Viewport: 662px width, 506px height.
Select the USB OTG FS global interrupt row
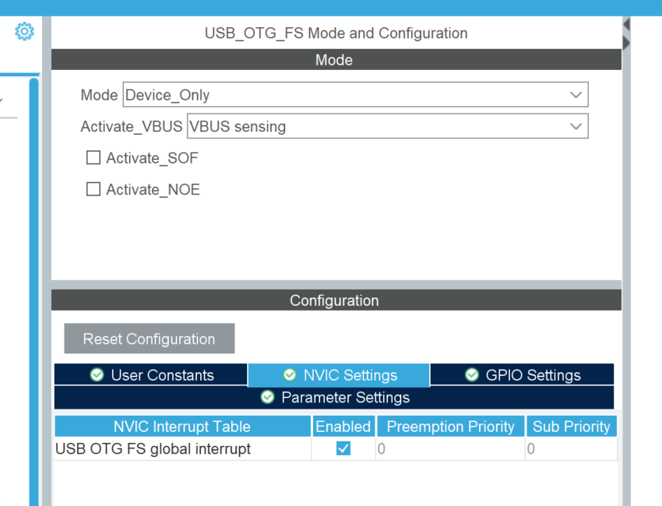coord(336,448)
